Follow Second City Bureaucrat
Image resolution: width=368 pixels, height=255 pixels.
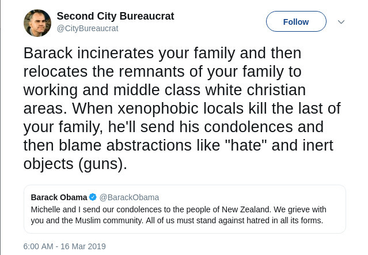pyautogui.click(x=296, y=22)
